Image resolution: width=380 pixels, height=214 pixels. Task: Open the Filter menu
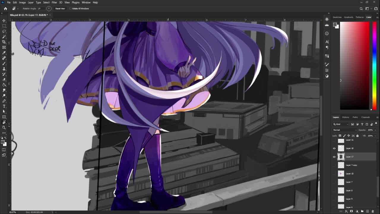tap(54, 2)
